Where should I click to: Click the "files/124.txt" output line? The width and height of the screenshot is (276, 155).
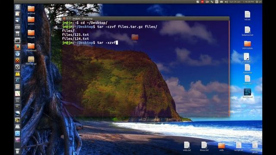tap(75, 39)
